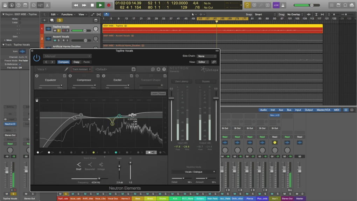Open the Drag No Overlap dropdown
The image size is (357, 201).
pos(295,14)
